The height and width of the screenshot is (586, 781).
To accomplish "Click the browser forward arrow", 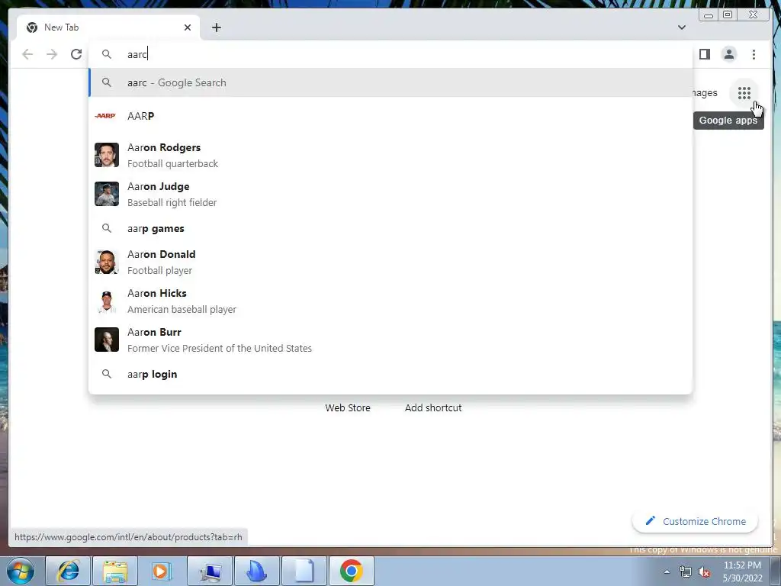I will click(52, 54).
